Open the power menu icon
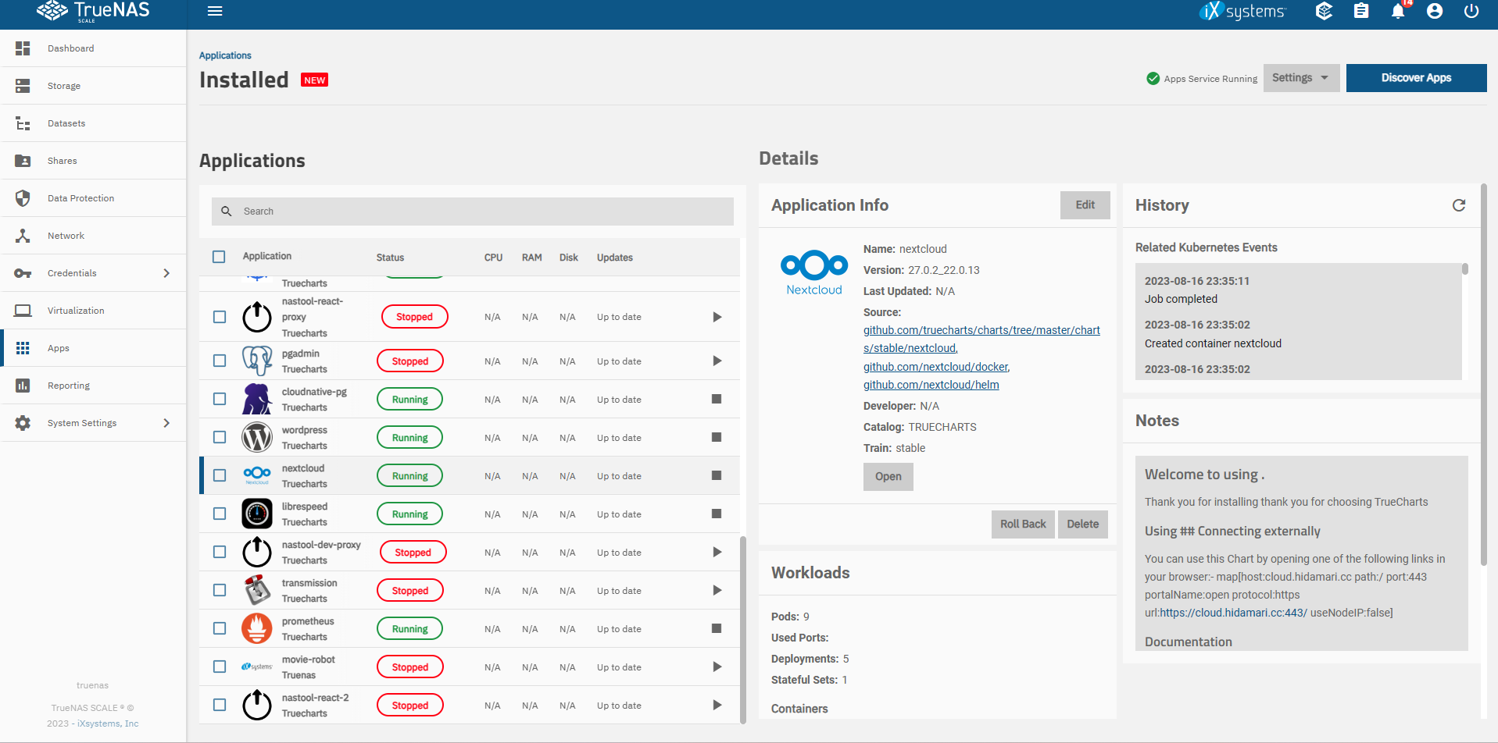The image size is (1498, 743). pyautogui.click(x=1471, y=12)
